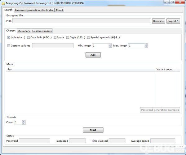The width and height of the screenshot is (186, 155).
Task: Check the Digits (123...) option
Action: [x=68, y=37]
